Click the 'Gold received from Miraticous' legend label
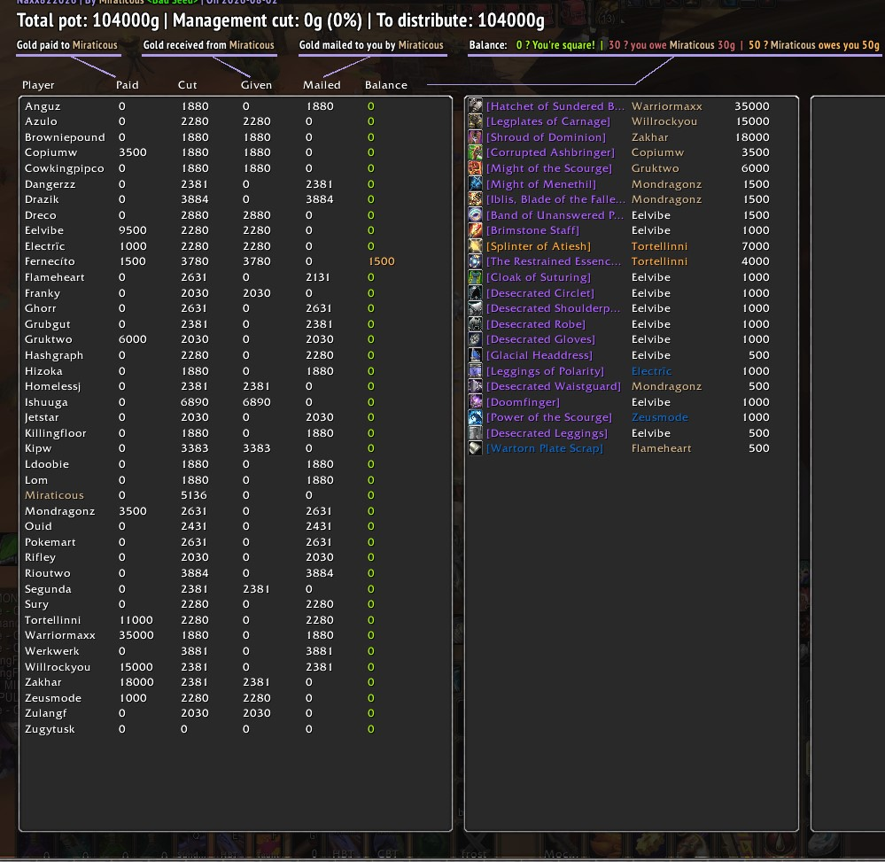 pos(209,45)
